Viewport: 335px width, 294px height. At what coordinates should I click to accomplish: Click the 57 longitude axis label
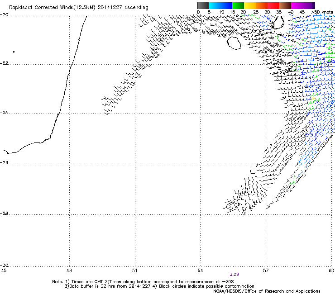pyautogui.click(x=266, y=271)
